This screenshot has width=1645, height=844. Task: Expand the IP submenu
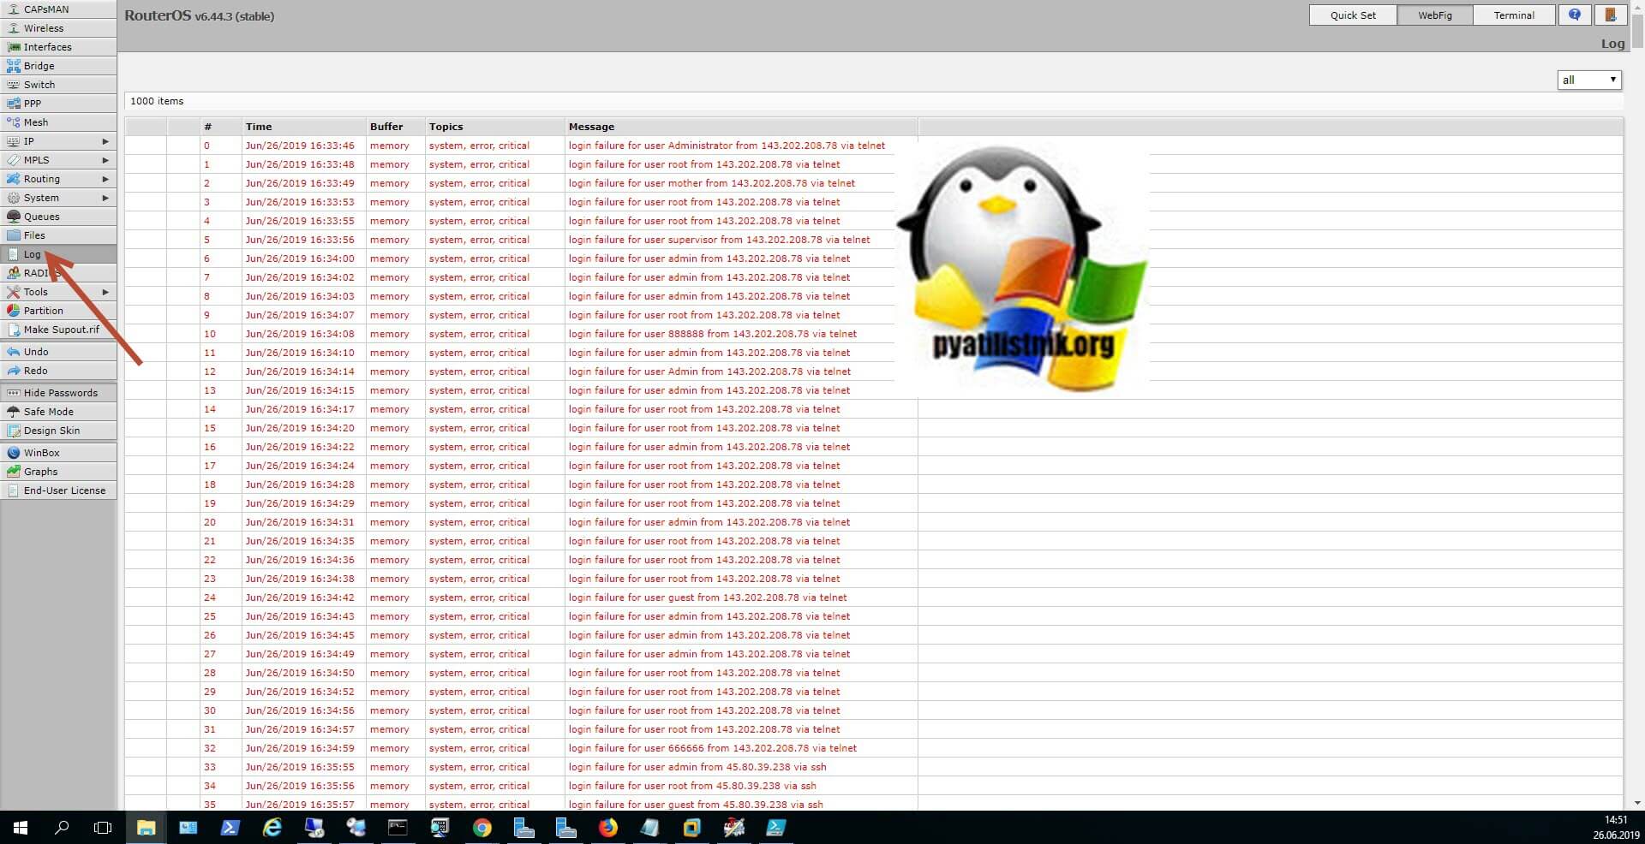(x=105, y=141)
